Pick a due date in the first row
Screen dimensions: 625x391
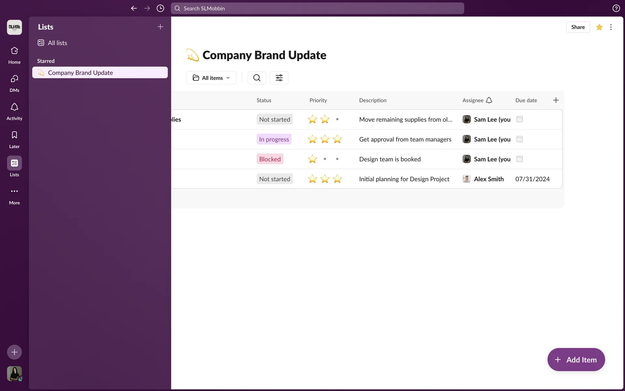click(x=520, y=120)
